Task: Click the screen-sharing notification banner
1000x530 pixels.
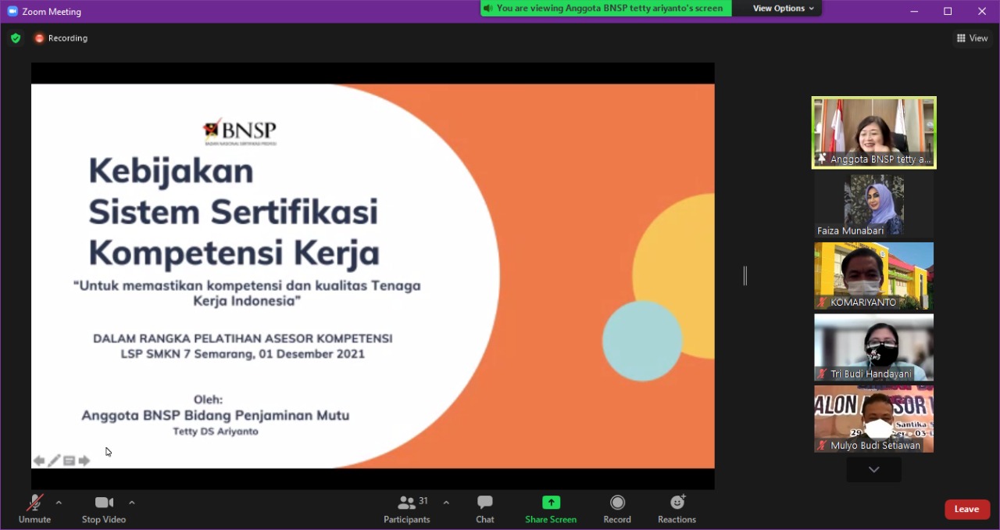Action: coord(606,9)
